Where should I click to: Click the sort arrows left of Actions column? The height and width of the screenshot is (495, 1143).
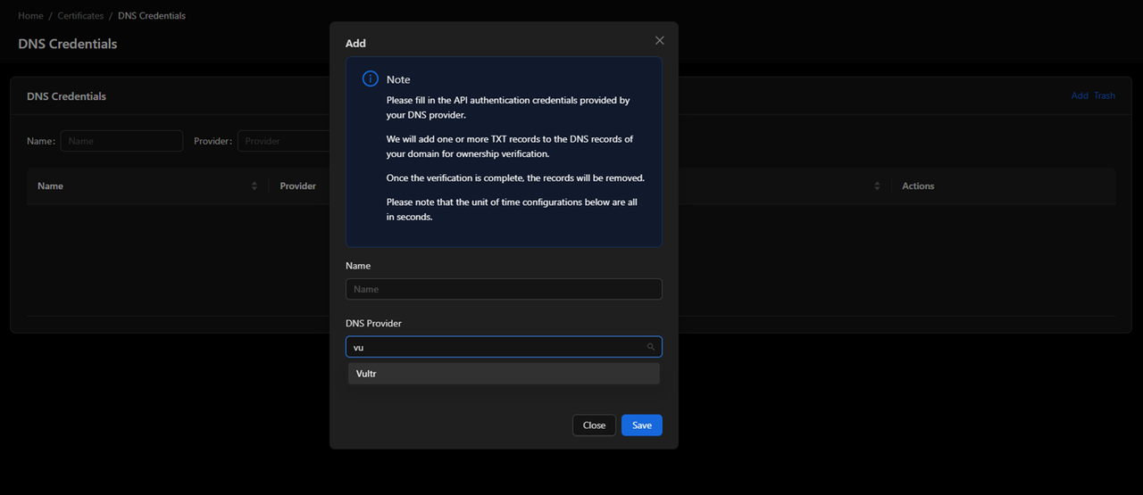(877, 186)
